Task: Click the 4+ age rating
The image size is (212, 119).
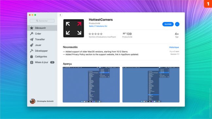Action: (177, 35)
